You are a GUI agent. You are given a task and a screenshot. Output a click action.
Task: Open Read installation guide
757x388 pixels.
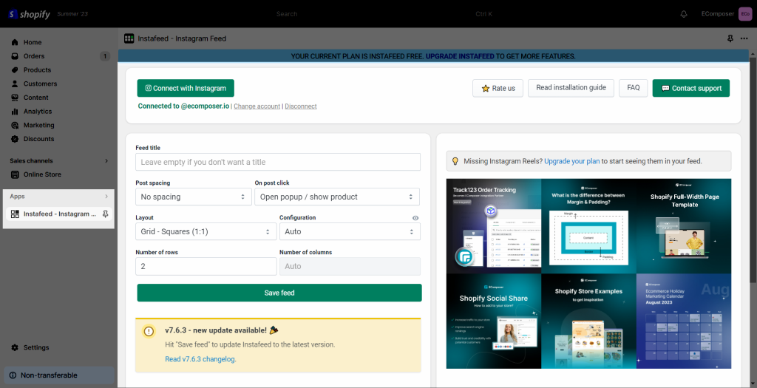571,88
